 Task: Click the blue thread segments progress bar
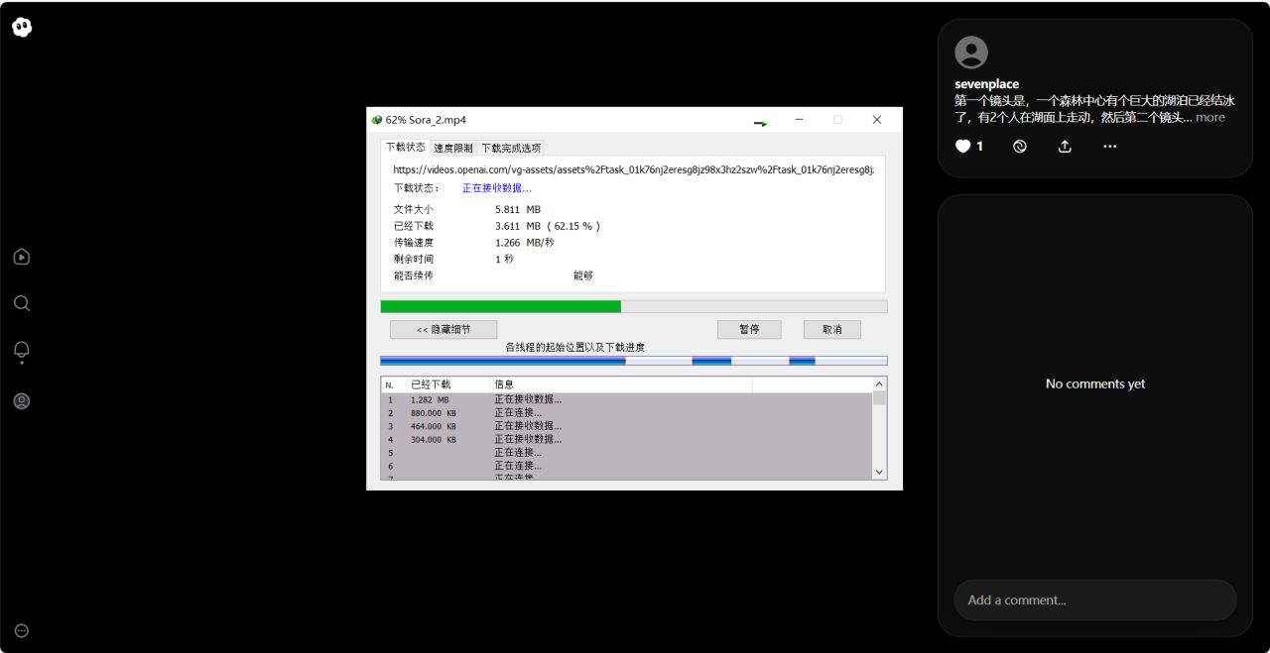[x=634, y=361]
